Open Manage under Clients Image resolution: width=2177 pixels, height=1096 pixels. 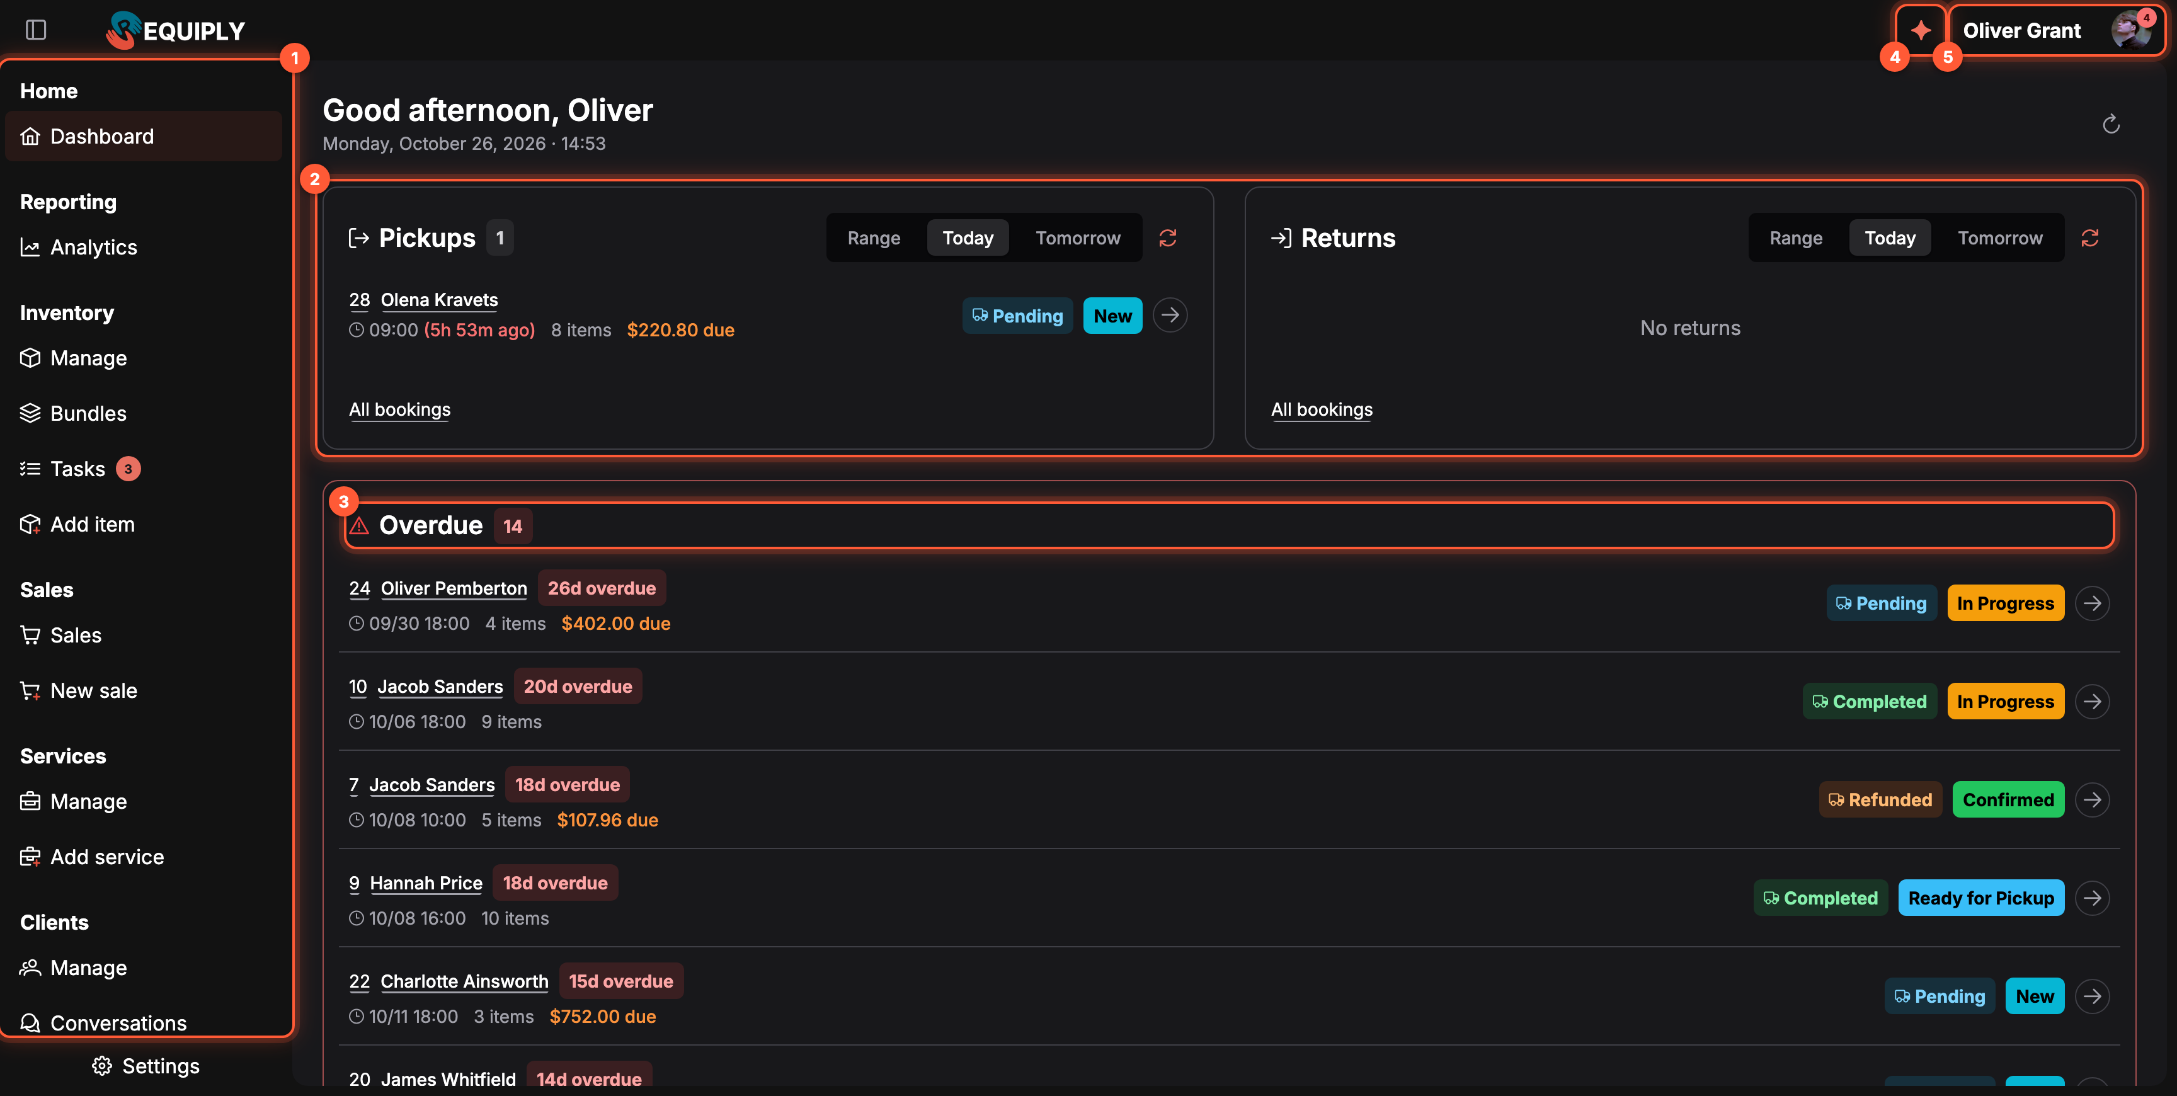(x=144, y=968)
